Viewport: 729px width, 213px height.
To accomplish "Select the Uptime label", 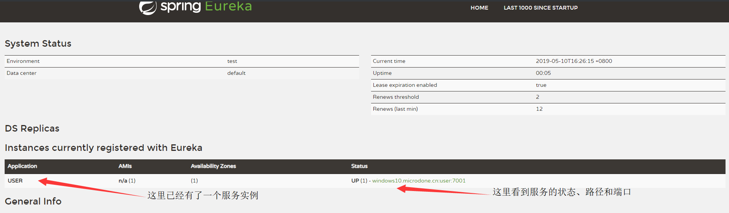I will [382, 73].
